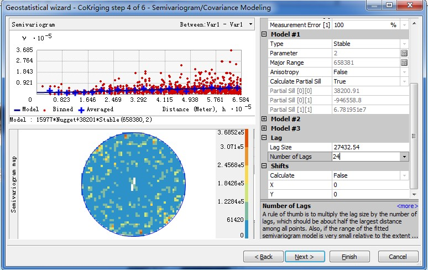Expand the Model #3 section

tap(264, 128)
